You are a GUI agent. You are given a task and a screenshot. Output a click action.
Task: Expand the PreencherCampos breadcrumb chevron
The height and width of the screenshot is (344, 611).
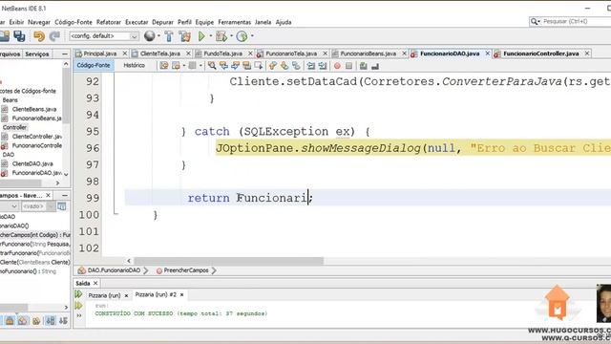point(214,270)
